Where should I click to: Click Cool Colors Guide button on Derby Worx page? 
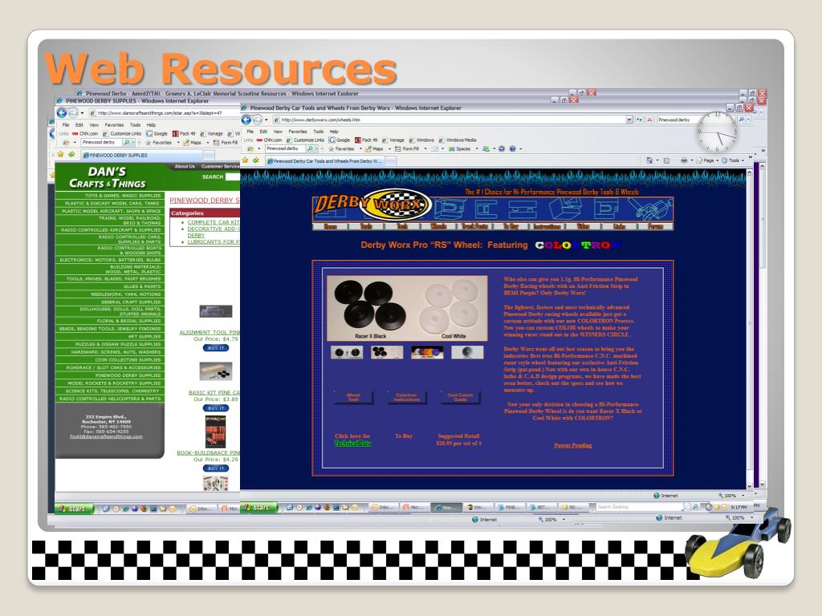[x=460, y=398]
